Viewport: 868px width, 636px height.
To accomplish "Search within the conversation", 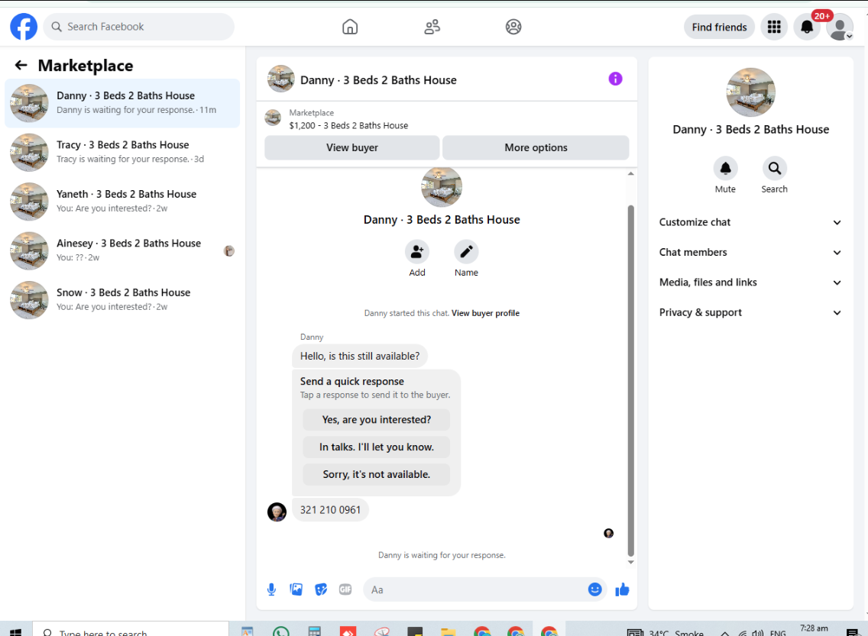I will [x=775, y=168].
